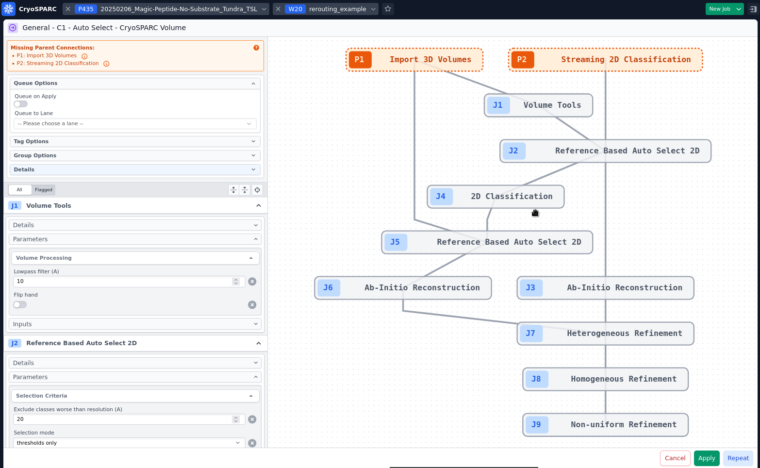Close the W20 workspace tab
Image resolution: width=760 pixels, height=468 pixels.
click(278, 9)
